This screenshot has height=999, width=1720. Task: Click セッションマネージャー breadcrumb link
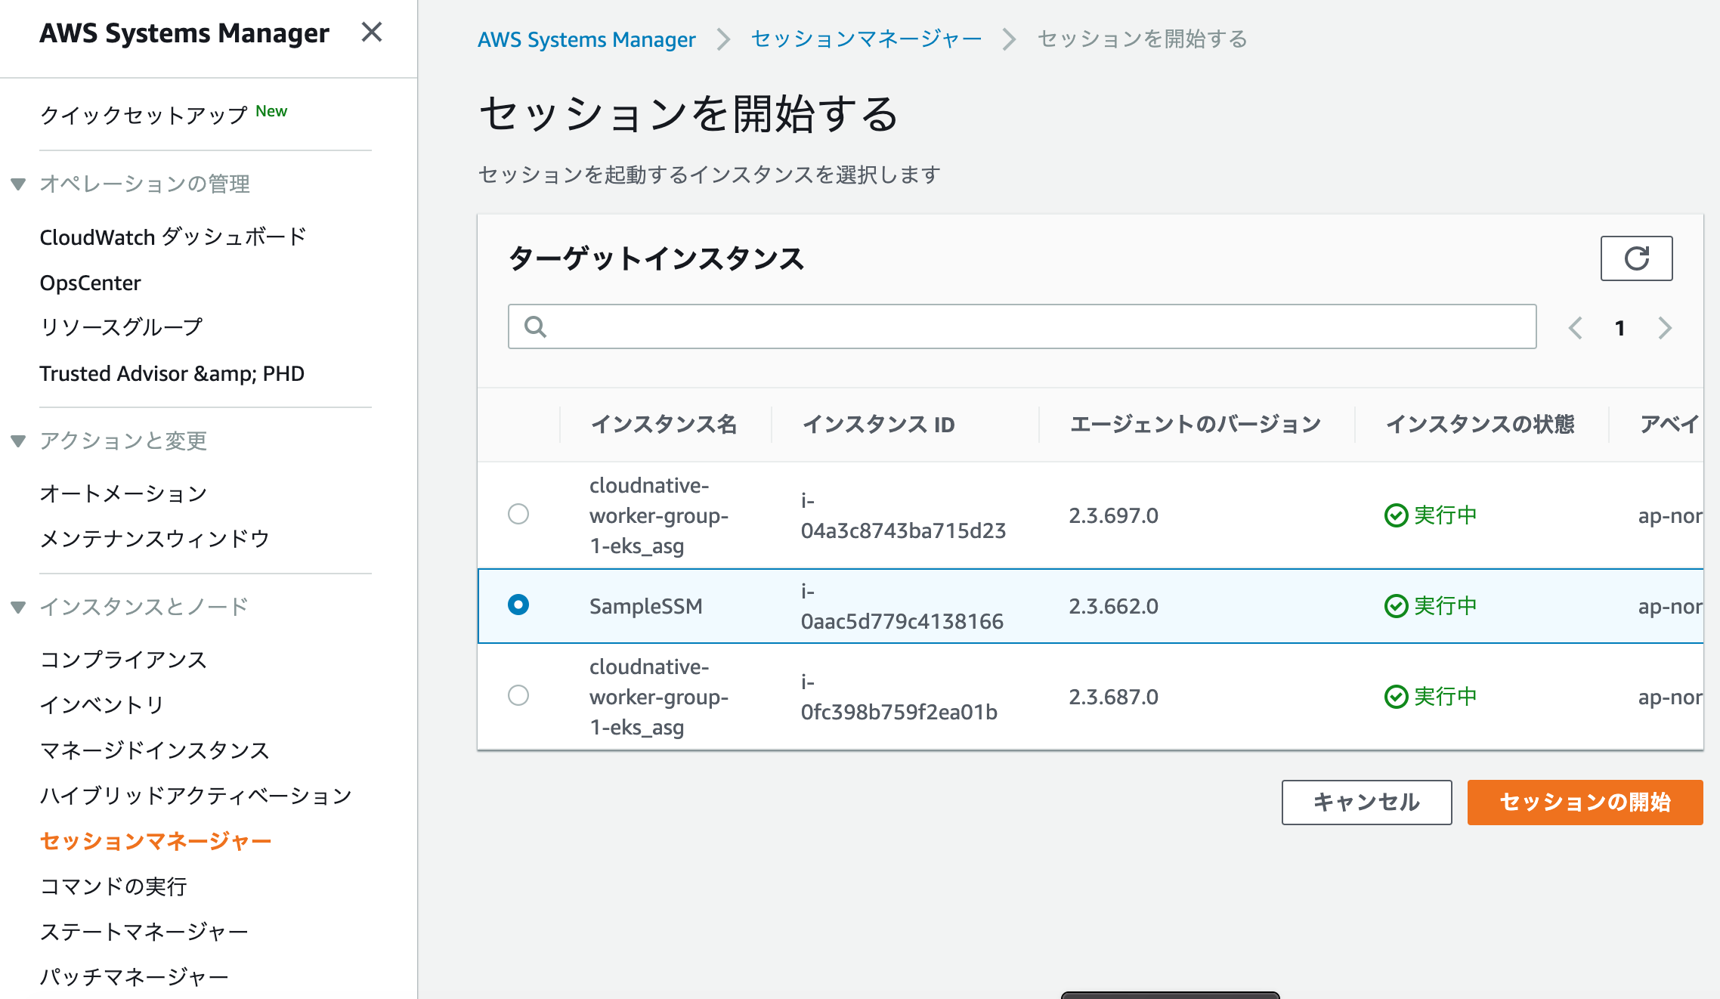[x=866, y=39]
